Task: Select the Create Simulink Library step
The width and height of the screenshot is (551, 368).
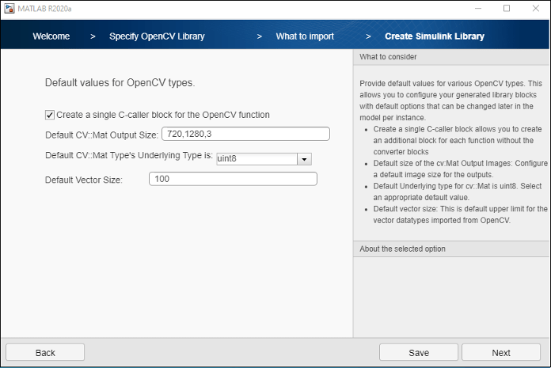Action: [x=435, y=36]
